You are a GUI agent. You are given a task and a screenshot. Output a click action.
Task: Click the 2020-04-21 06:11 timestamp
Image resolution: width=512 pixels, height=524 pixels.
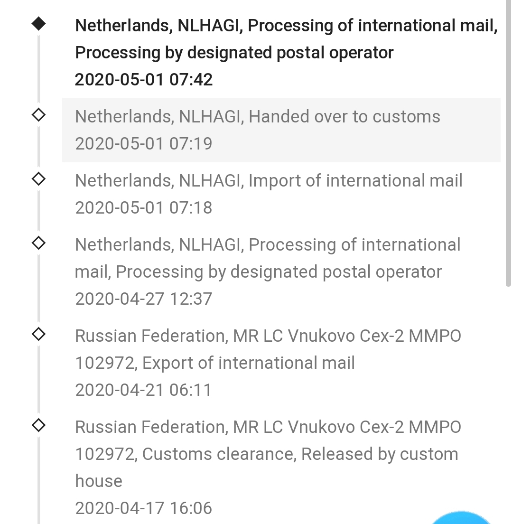coord(144,390)
